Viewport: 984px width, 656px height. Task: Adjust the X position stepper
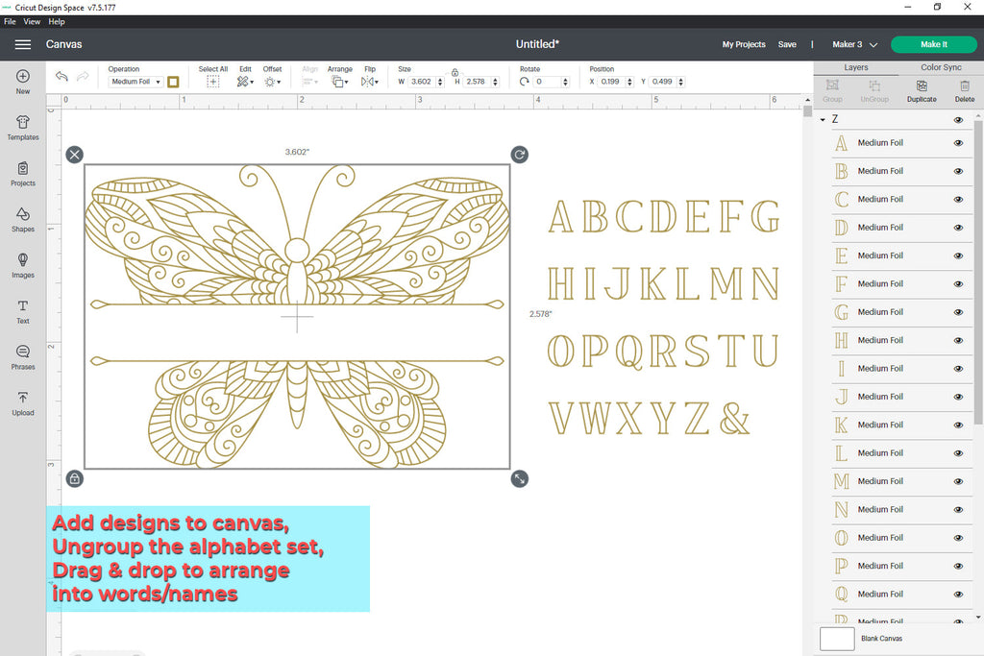629,82
